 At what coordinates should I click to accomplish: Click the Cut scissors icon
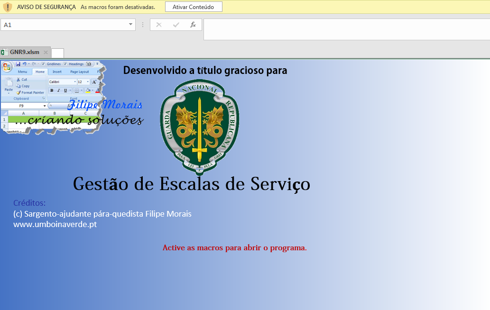coord(18,80)
